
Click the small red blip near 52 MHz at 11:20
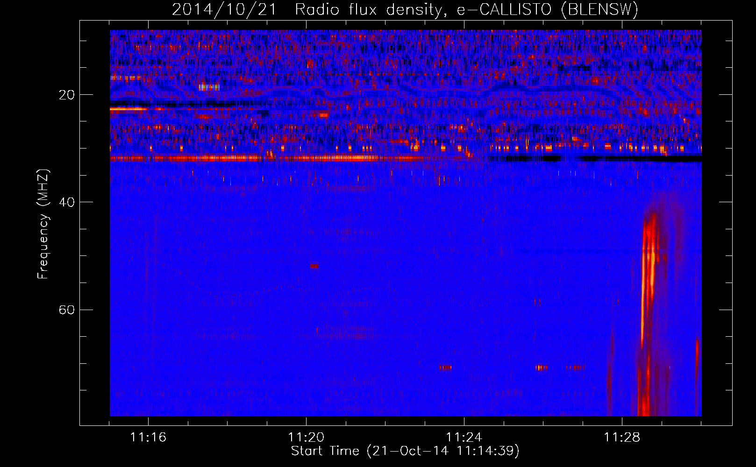point(314,266)
